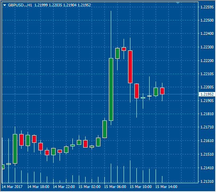
Task: Open the dropdown triangle beside GBPUSD title
Action: point(5,5)
